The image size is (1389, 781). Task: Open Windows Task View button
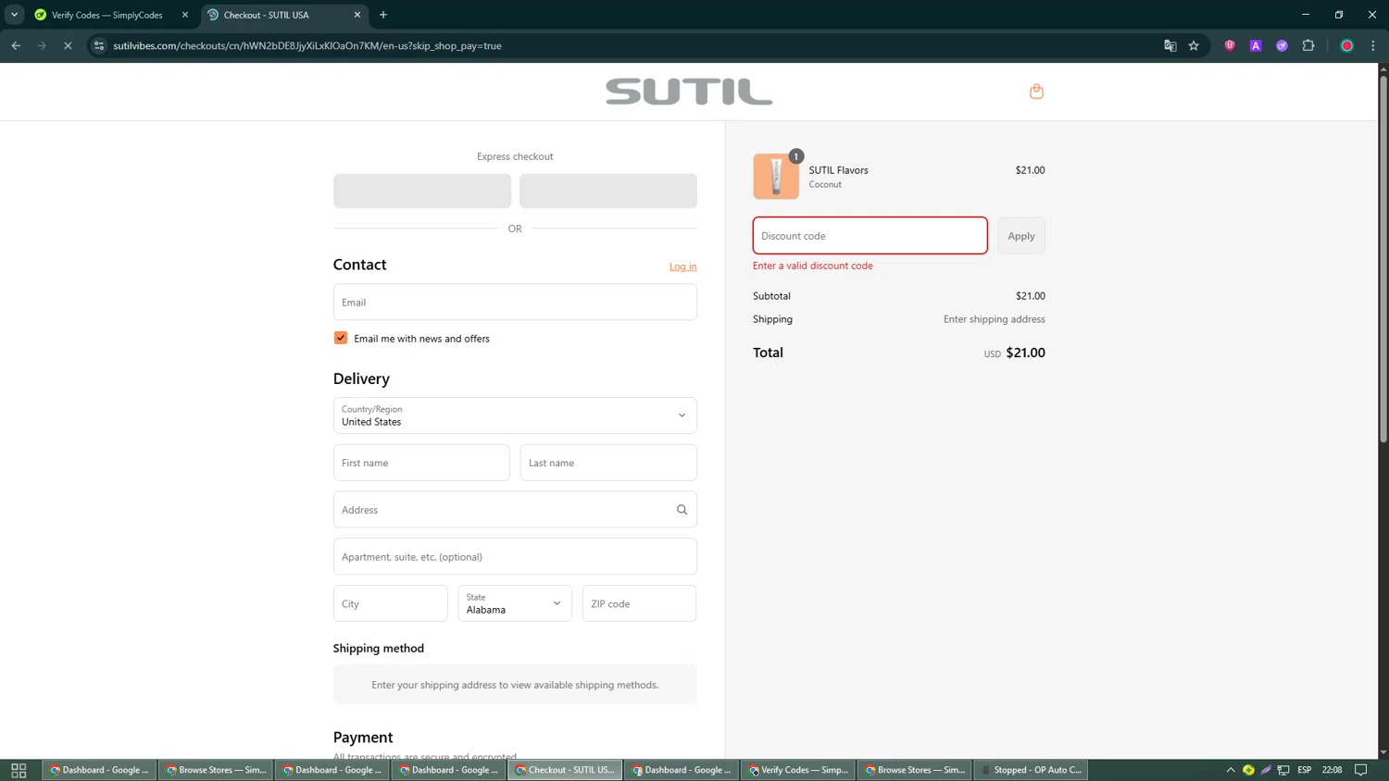(19, 770)
